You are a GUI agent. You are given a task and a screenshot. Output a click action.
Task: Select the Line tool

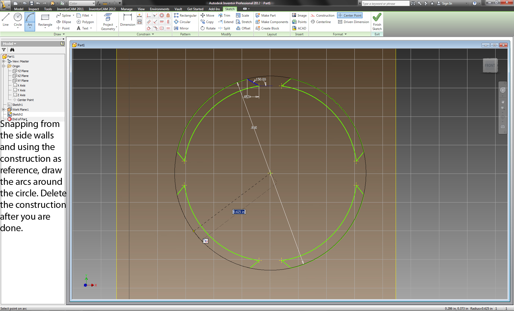coord(6,20)
